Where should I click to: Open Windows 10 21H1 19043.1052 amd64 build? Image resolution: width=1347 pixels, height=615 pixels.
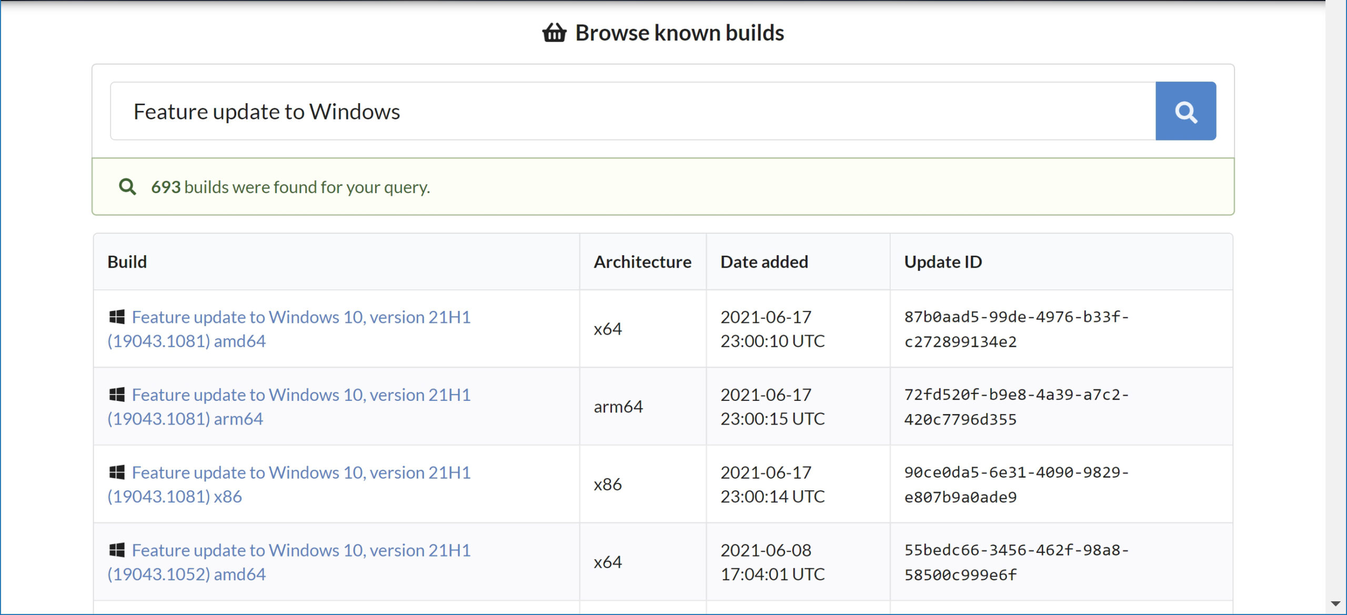[289, 562]
